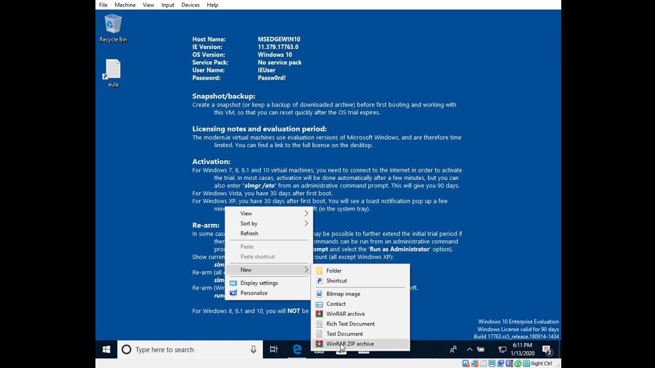Click the Cortana circle icon in search box
Viewport: 655px width, 368px height.
(126, 350)
